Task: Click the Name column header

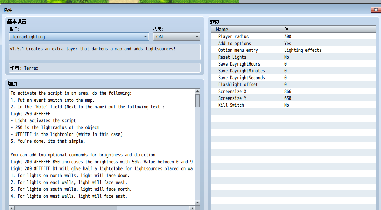Action: 246,30
